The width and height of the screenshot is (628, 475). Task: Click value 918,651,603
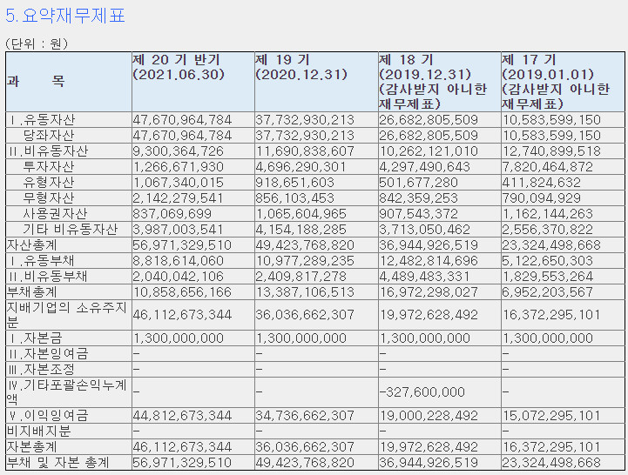(x=295, y=183)
